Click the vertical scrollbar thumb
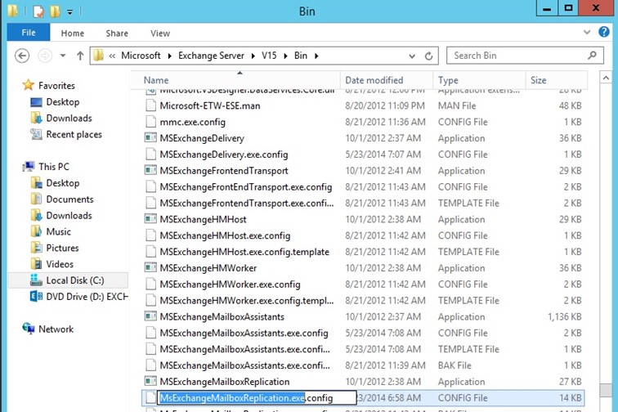This screenshot has width=618, height=412. click(x=606, y=390)
